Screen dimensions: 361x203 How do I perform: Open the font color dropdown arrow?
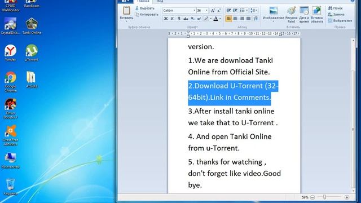coord(220,19)
